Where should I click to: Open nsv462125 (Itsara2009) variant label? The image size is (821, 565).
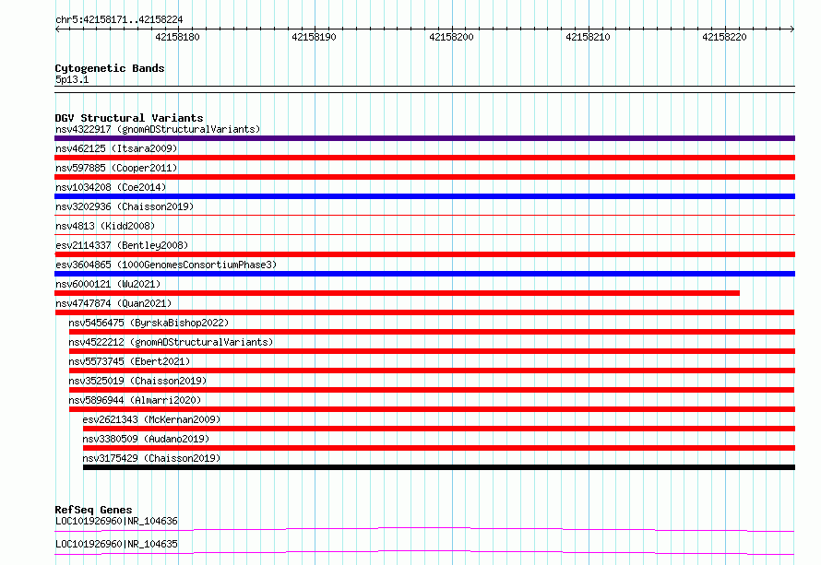point(116,148)
